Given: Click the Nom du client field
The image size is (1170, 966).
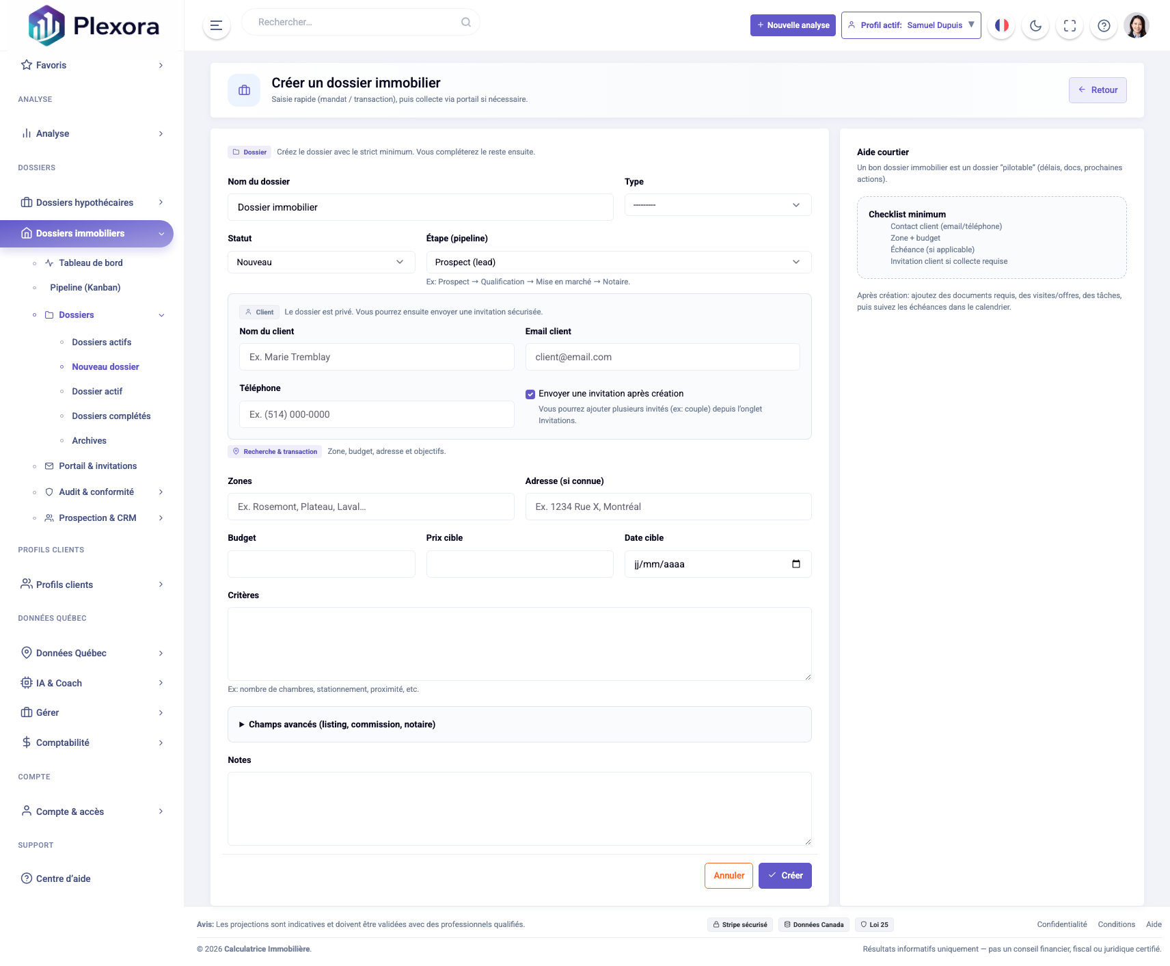Looking at the screenshot, I should 377,357.
